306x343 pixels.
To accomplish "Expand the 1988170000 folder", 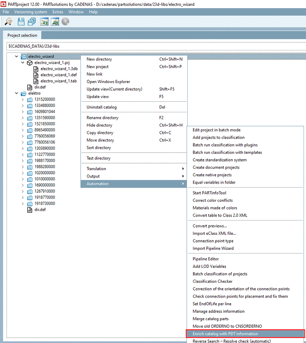I will pyautogui.click(x=22, y=161).
